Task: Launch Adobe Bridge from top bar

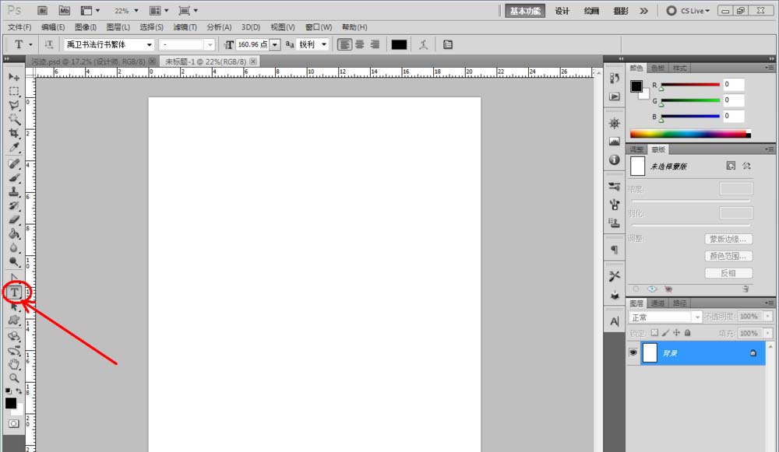Action: (43, 10)
